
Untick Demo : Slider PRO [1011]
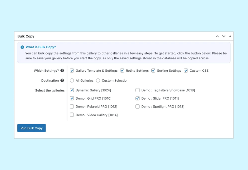click(x=138, y=98)
